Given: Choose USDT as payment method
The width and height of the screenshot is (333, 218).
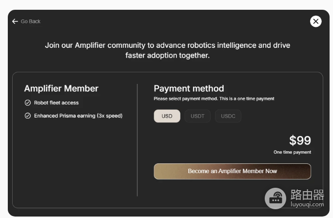Looking at the screenshot, I should click(197, 116).
